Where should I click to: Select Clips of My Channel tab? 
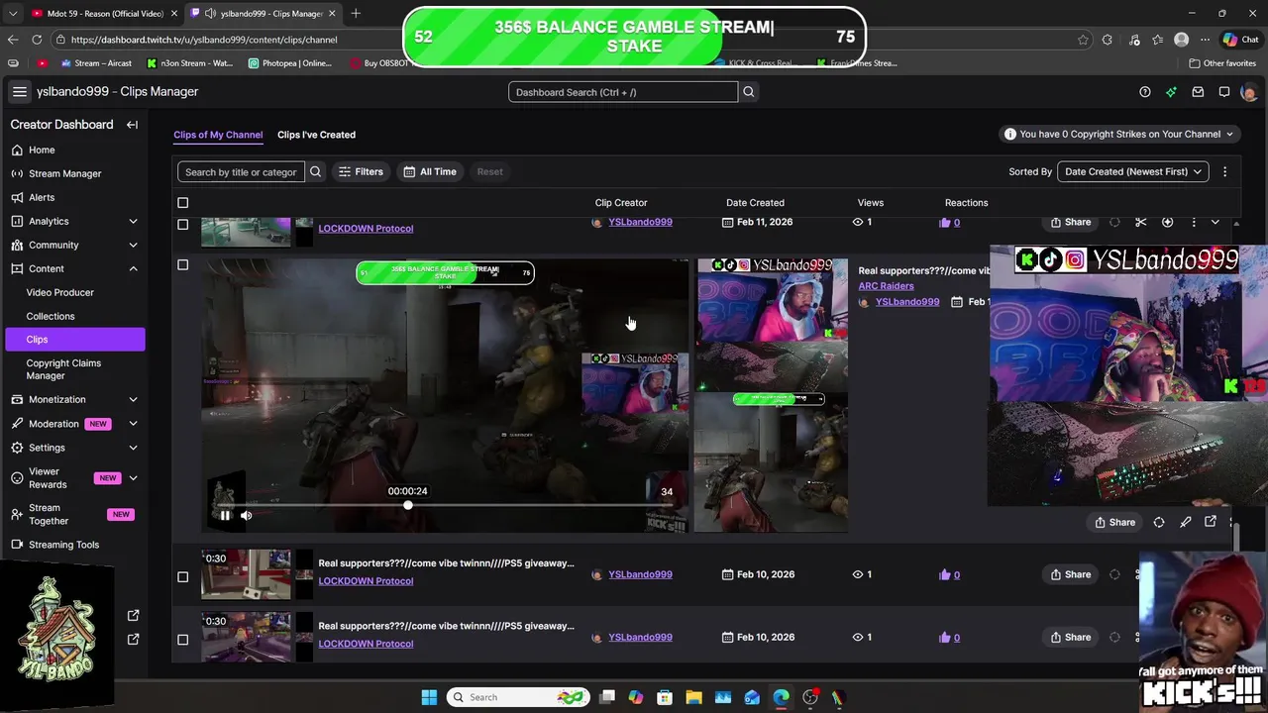[x=218, y=135]
